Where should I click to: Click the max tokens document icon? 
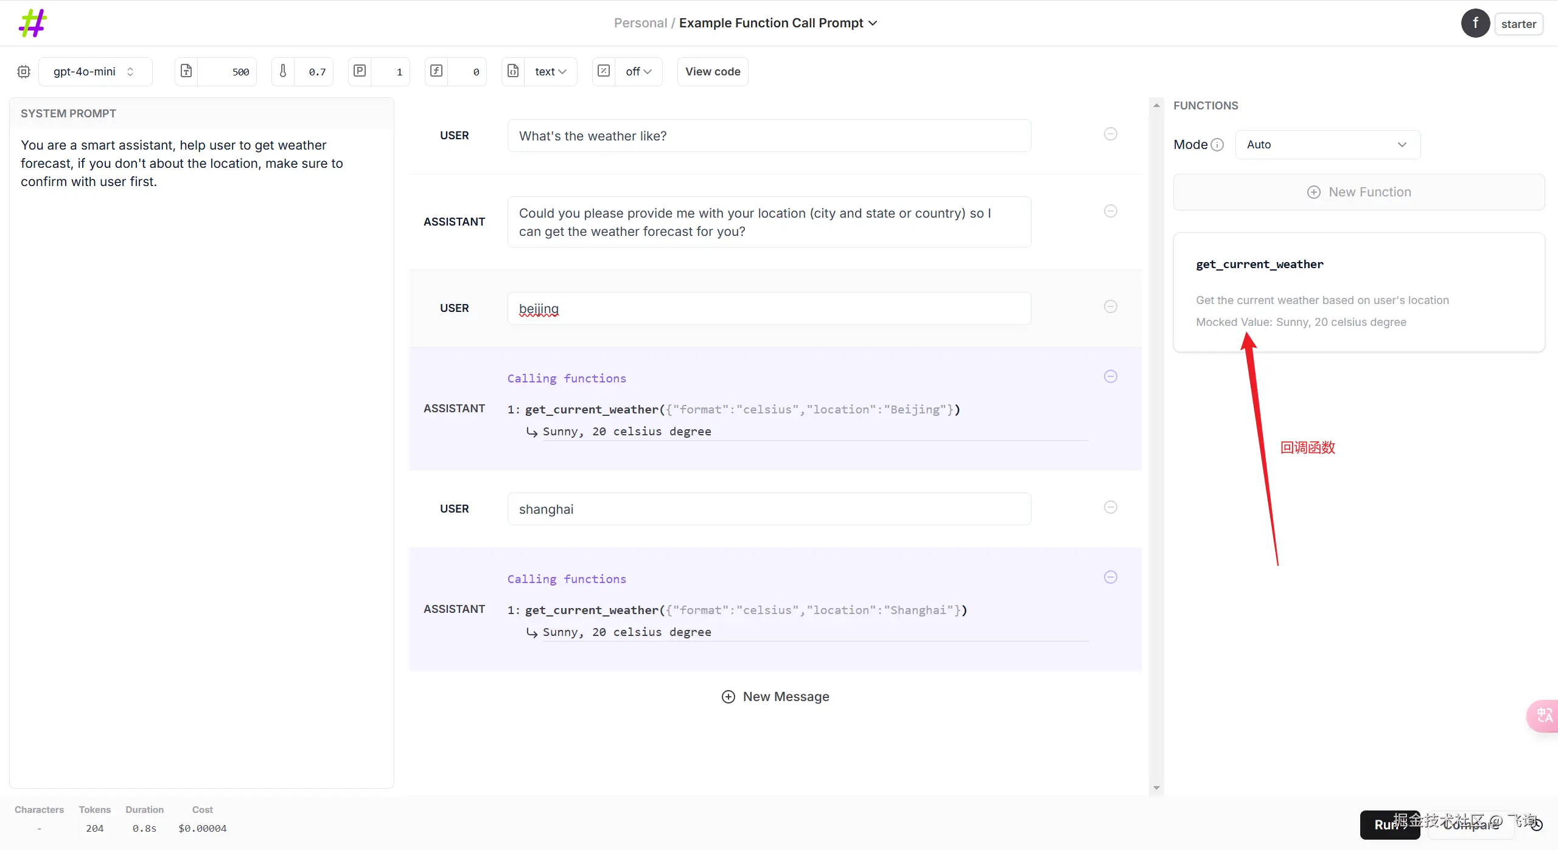point(186,71)
